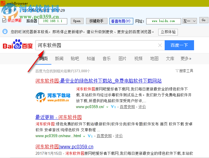The height and width of the screenshot is (158, 209).
Task: Expand the 更多» tab list
Action: [x=186, y=58]
